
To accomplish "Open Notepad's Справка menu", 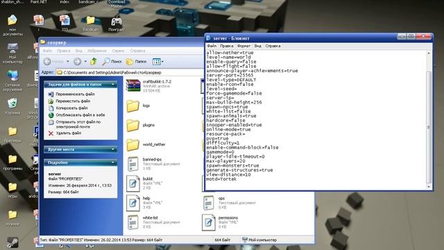I will (273, 46).
